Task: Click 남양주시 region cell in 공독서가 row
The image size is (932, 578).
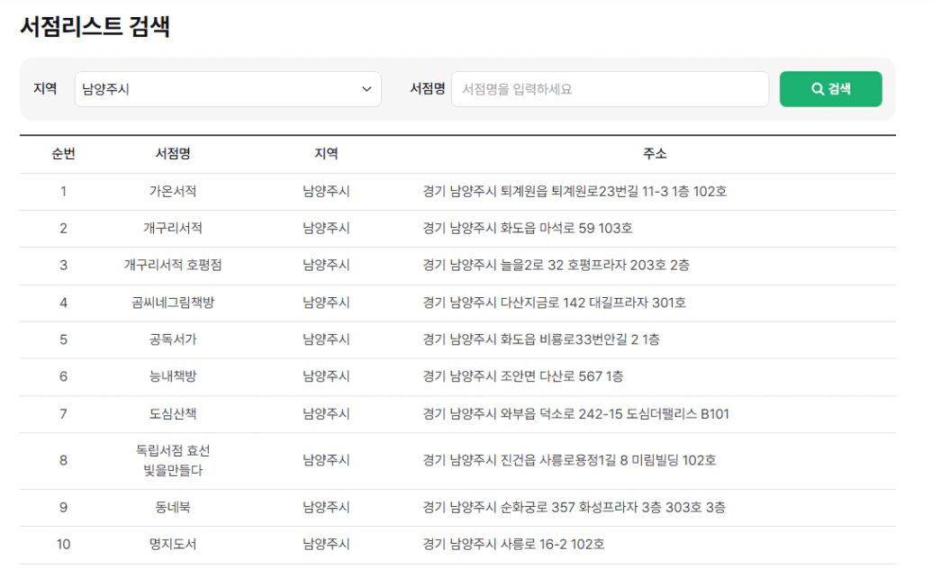Action: [326, 339]
